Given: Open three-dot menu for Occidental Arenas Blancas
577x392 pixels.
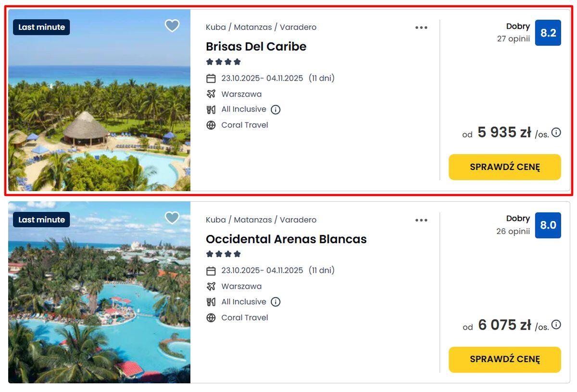Looking at the screenshot, I should [421, 220].
